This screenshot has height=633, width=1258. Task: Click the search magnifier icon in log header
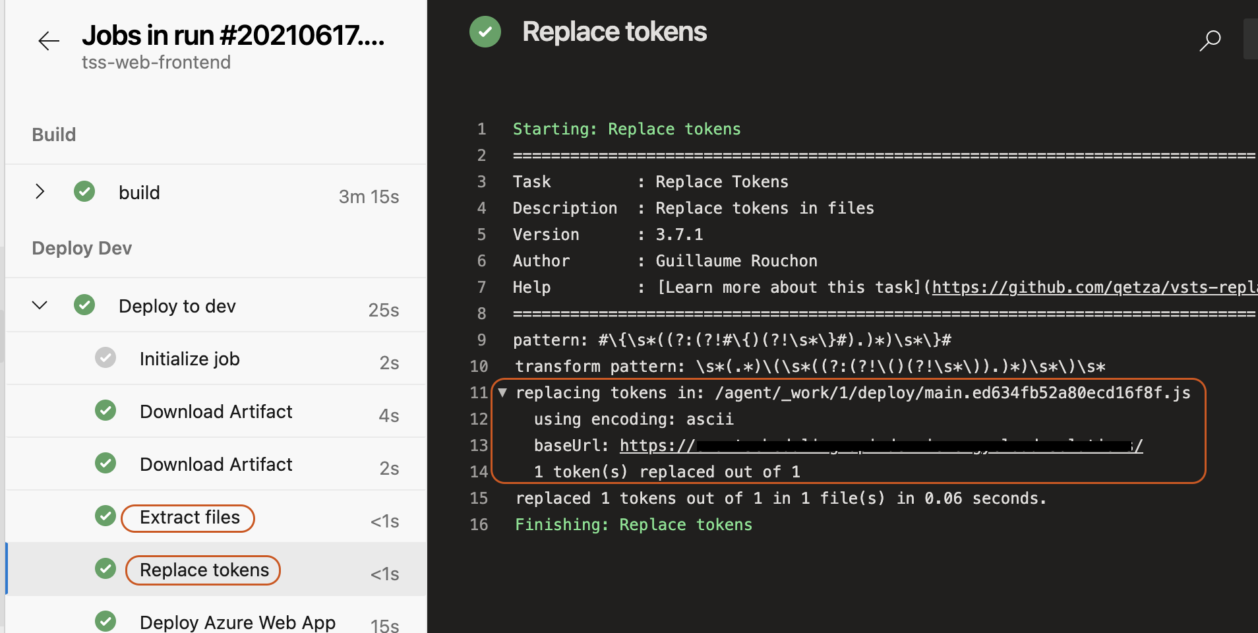[1210, 41]
